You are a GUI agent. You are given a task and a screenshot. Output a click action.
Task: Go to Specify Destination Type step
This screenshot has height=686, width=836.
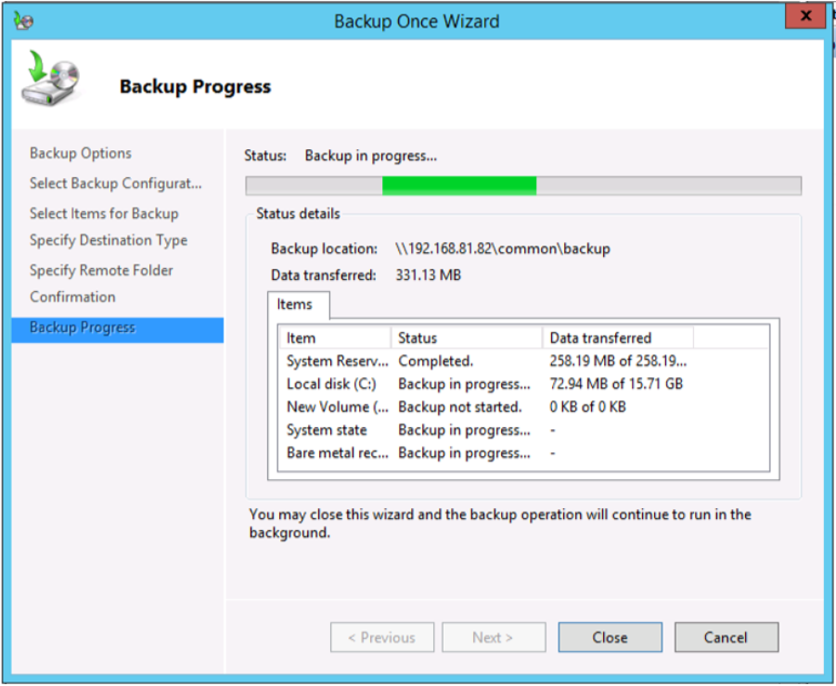click(x=109, y=241)
